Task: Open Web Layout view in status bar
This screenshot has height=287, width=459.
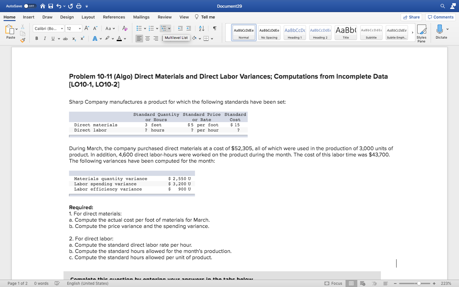Action: click(x=362, y=283)
